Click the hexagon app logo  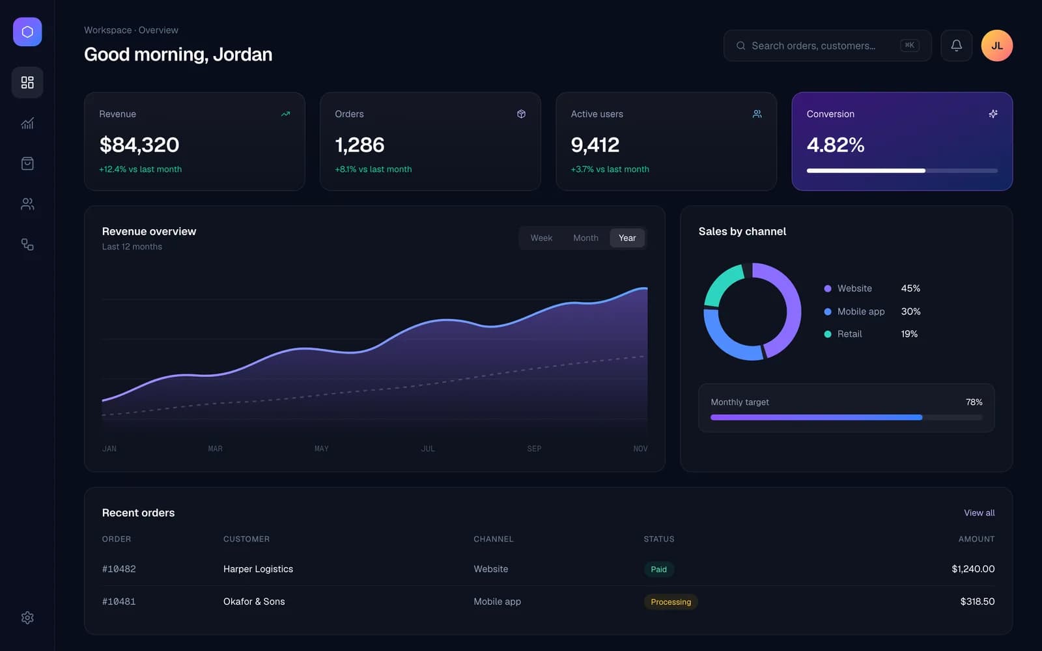[x=27, y=32]
